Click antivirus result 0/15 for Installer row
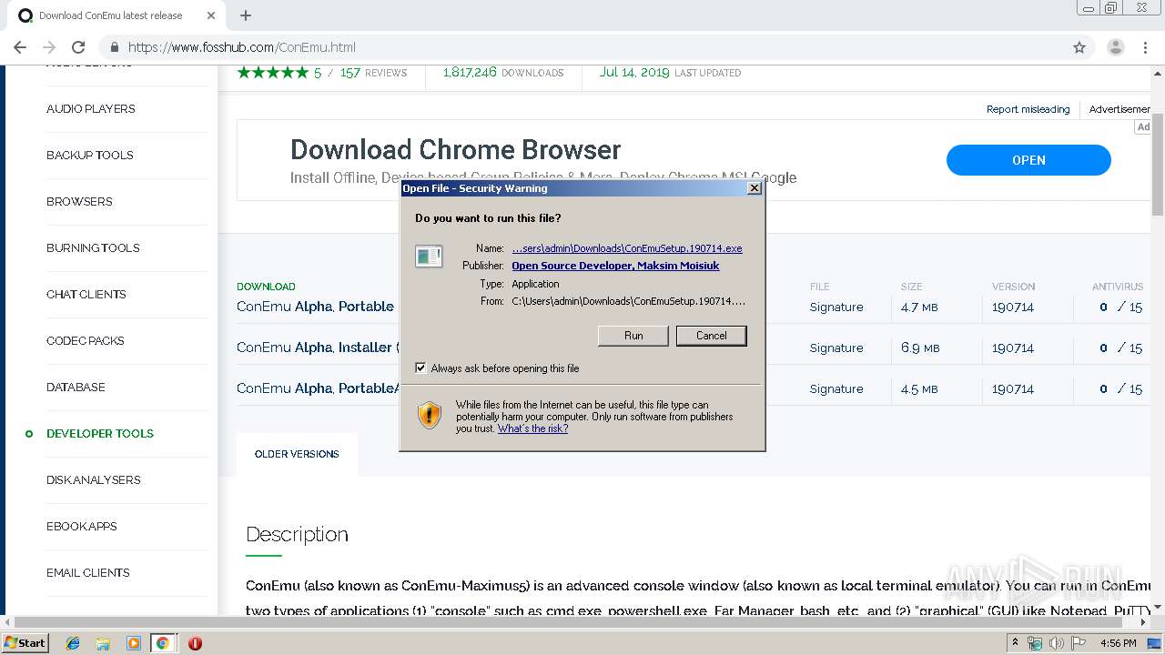 (x=1120, y=348)
